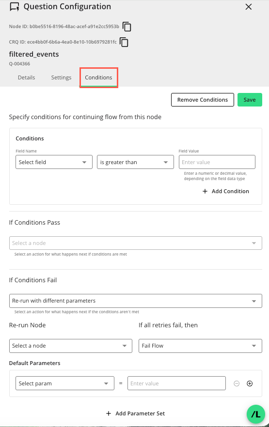Remove parameter with the minus circle icon
Image resolution: width=269 pixels, height=427 pixels.
tap(237, 383)
